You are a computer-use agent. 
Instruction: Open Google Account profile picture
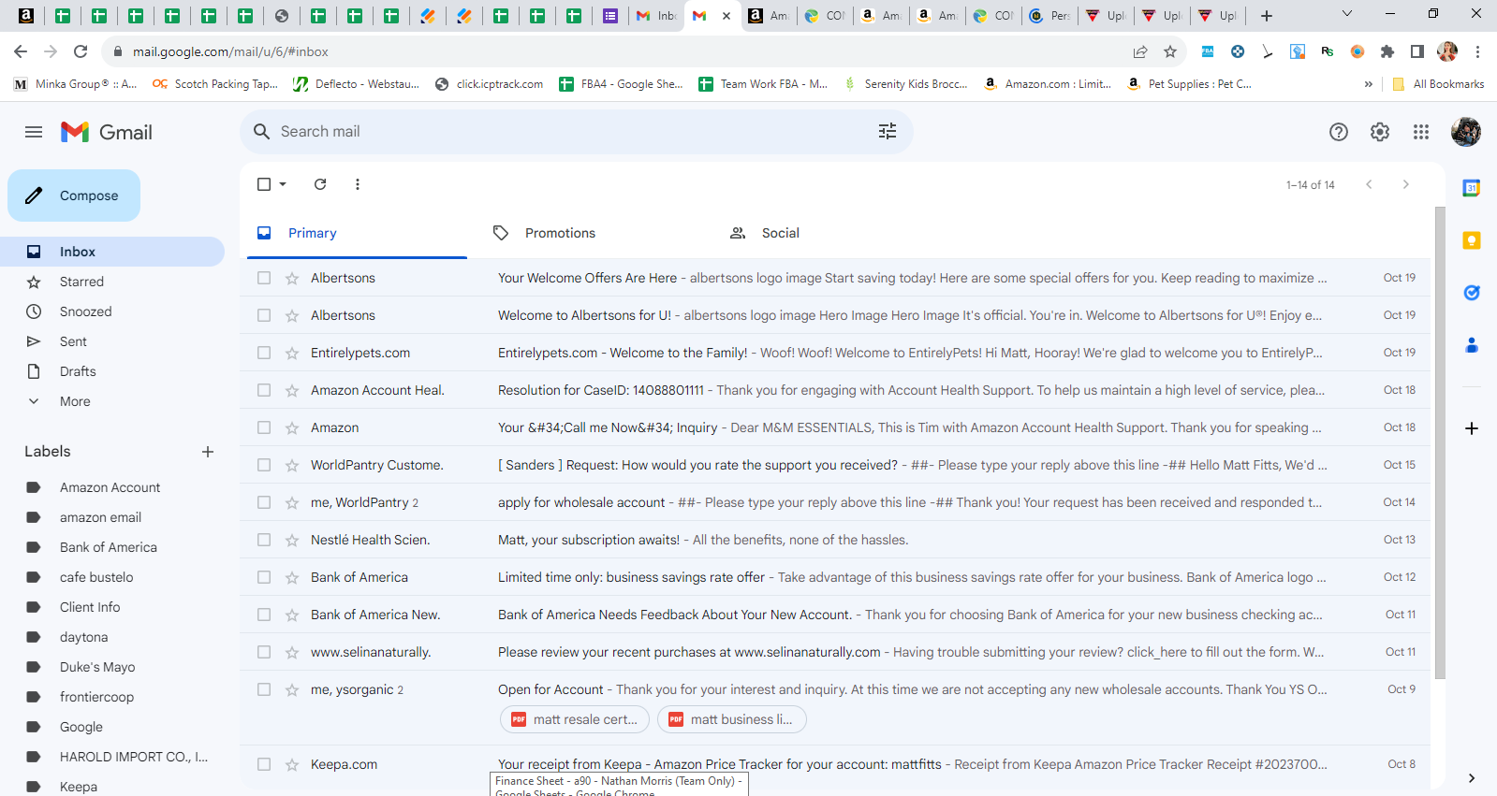1466,132
